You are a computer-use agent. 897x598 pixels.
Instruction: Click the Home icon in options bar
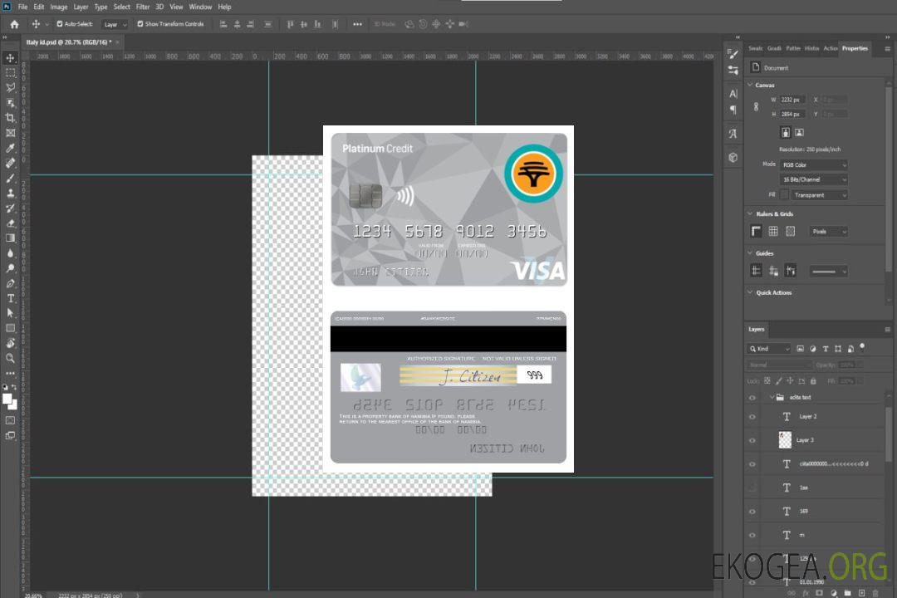(14, 24)
